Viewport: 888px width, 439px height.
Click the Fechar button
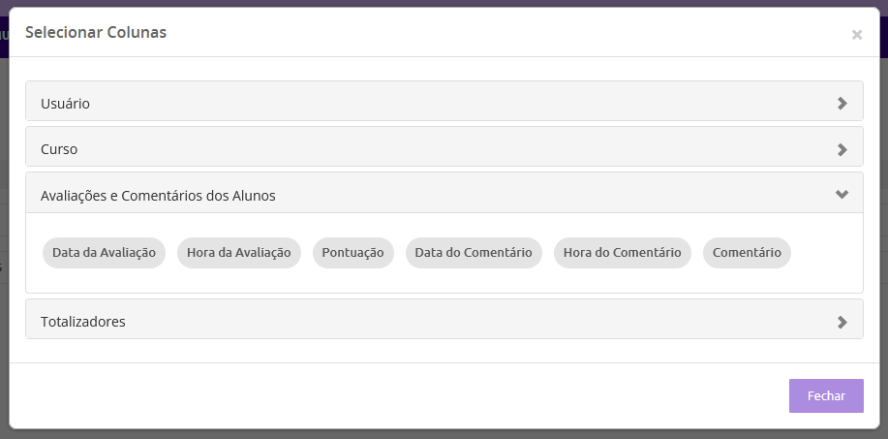tap(826, 396)
